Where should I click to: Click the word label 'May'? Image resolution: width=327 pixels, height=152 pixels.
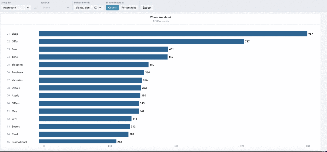[14, 111]
